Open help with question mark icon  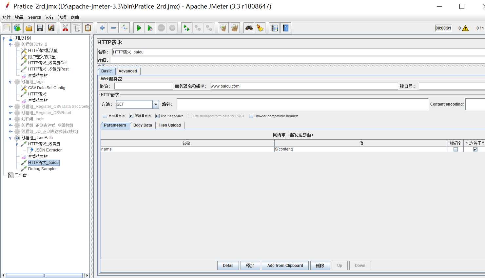coord(286,28)
